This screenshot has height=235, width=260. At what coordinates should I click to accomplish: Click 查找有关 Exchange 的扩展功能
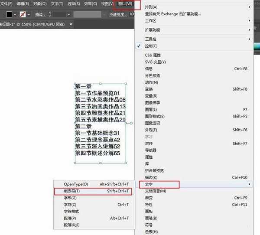(173, 14)
